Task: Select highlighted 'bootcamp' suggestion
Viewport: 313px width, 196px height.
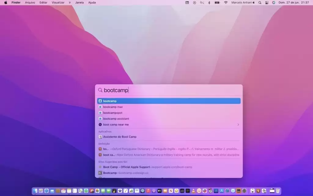Action: [x=169, y=101]
